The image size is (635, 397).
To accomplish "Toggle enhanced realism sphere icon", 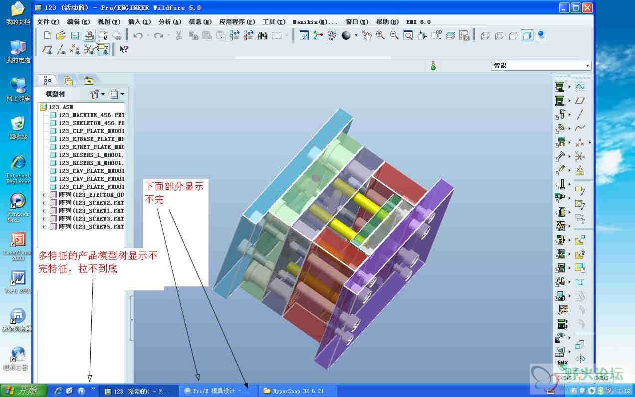I will tap(541, 35).
